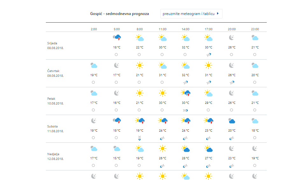Screen dimensions: 304x180
Task: Click the storm shower icon for Petak at 14:00
Action: point(186,93)
